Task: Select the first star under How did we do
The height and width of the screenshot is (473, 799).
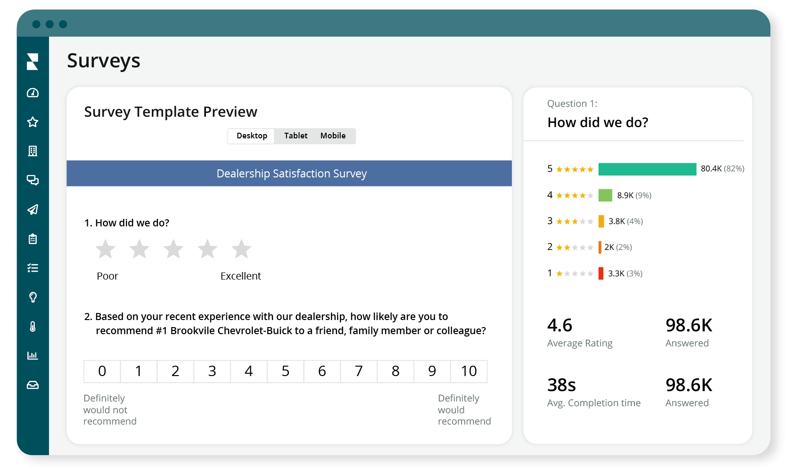Action: [x=106, y=249]
